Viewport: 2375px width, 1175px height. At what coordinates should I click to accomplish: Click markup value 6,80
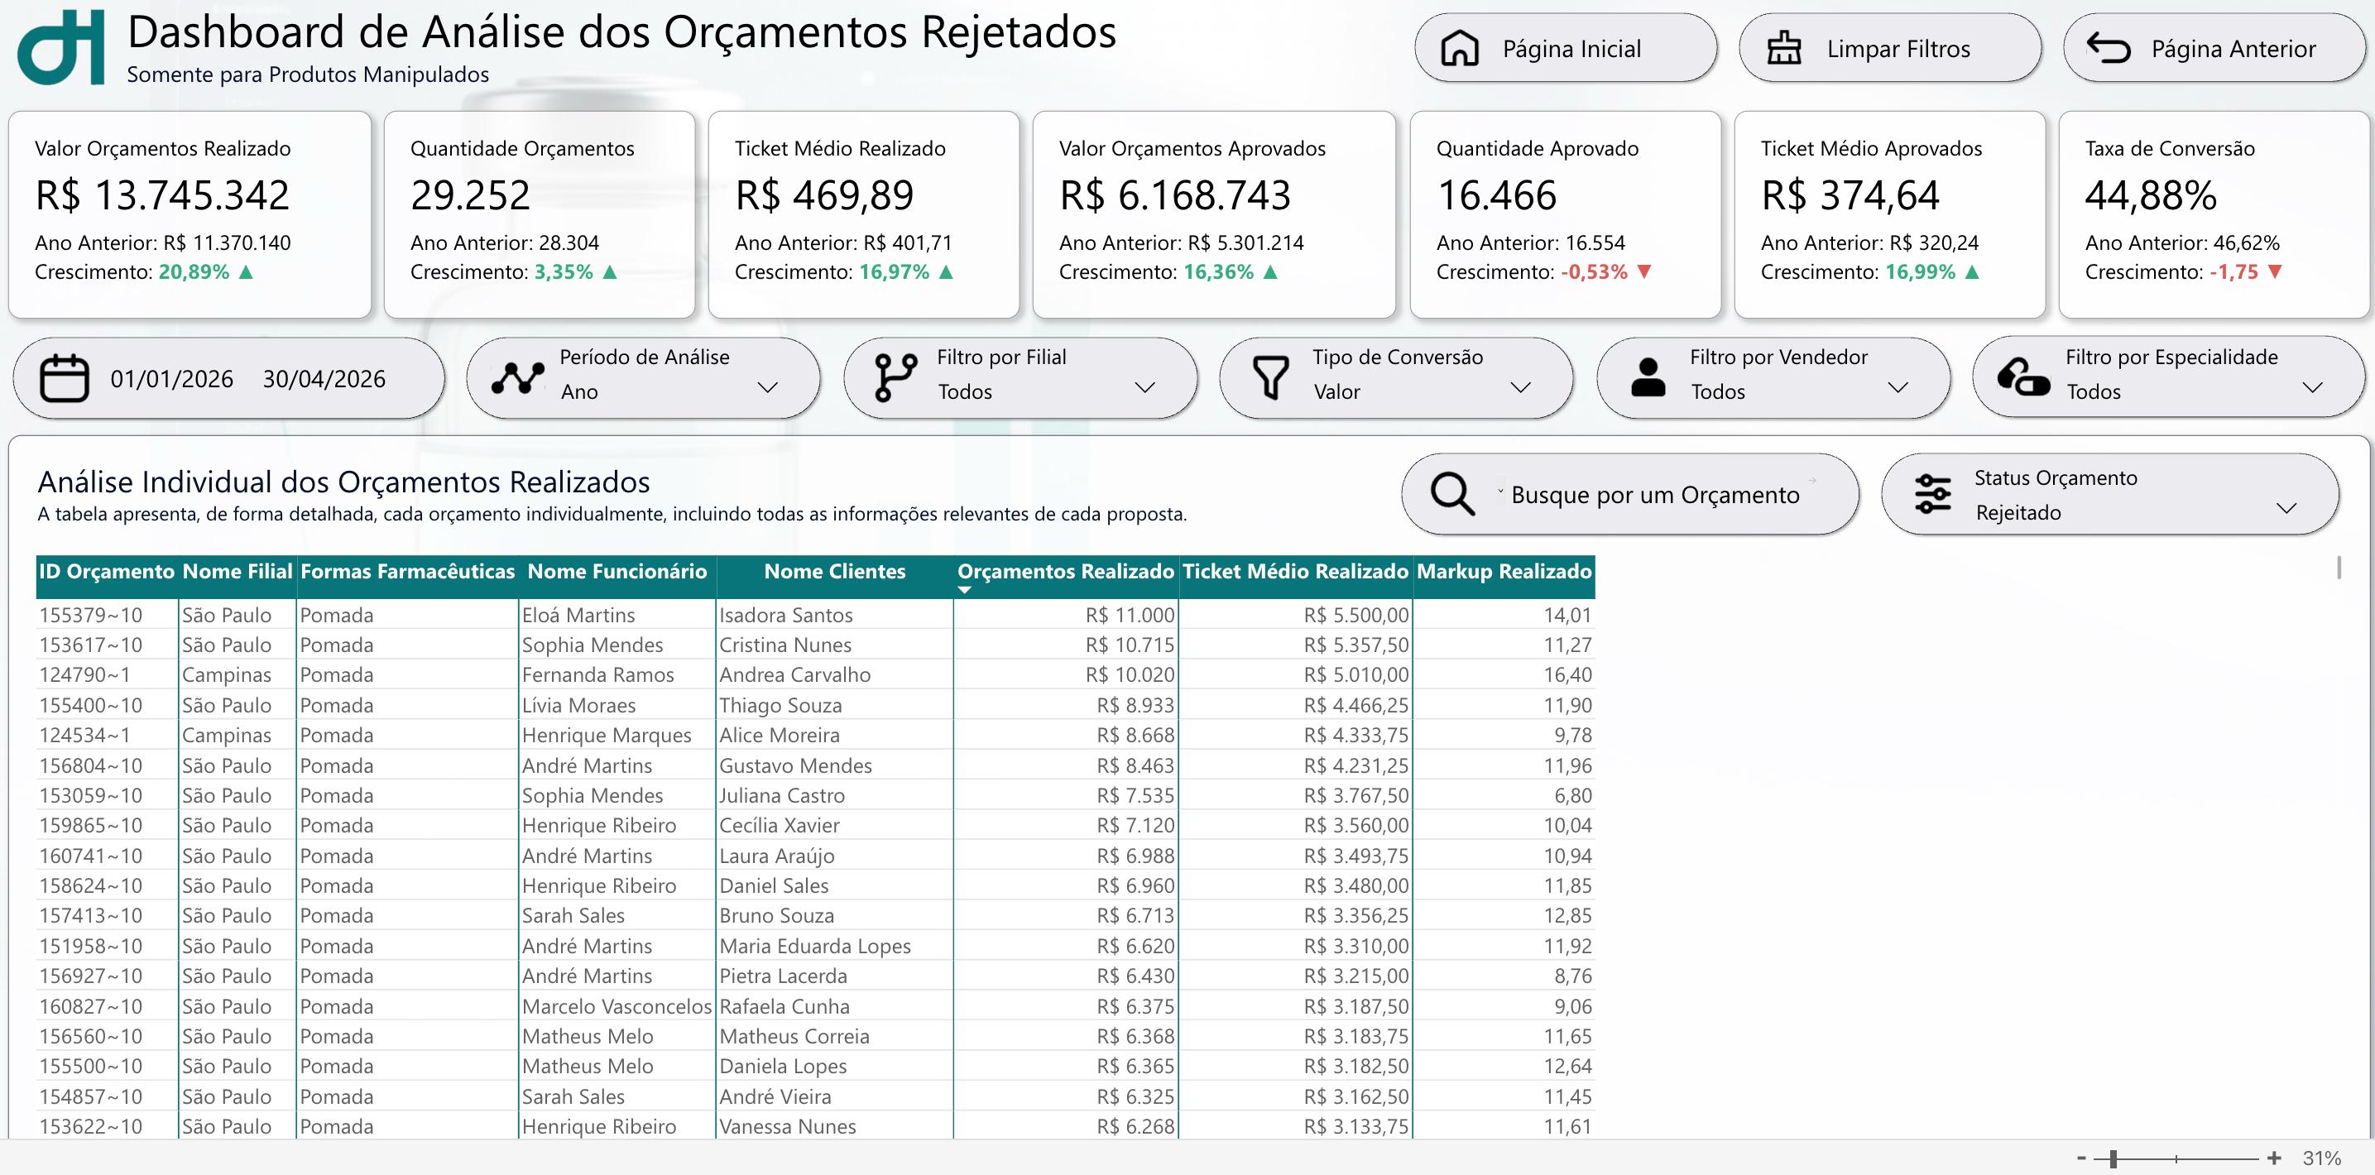coord(1573,795)
